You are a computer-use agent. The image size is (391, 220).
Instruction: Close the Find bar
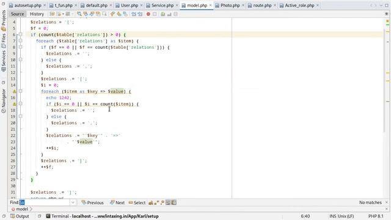387,202
